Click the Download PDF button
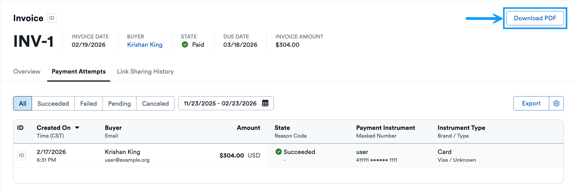Viewport: 574px width, 193px height. (x=535, y=18)
